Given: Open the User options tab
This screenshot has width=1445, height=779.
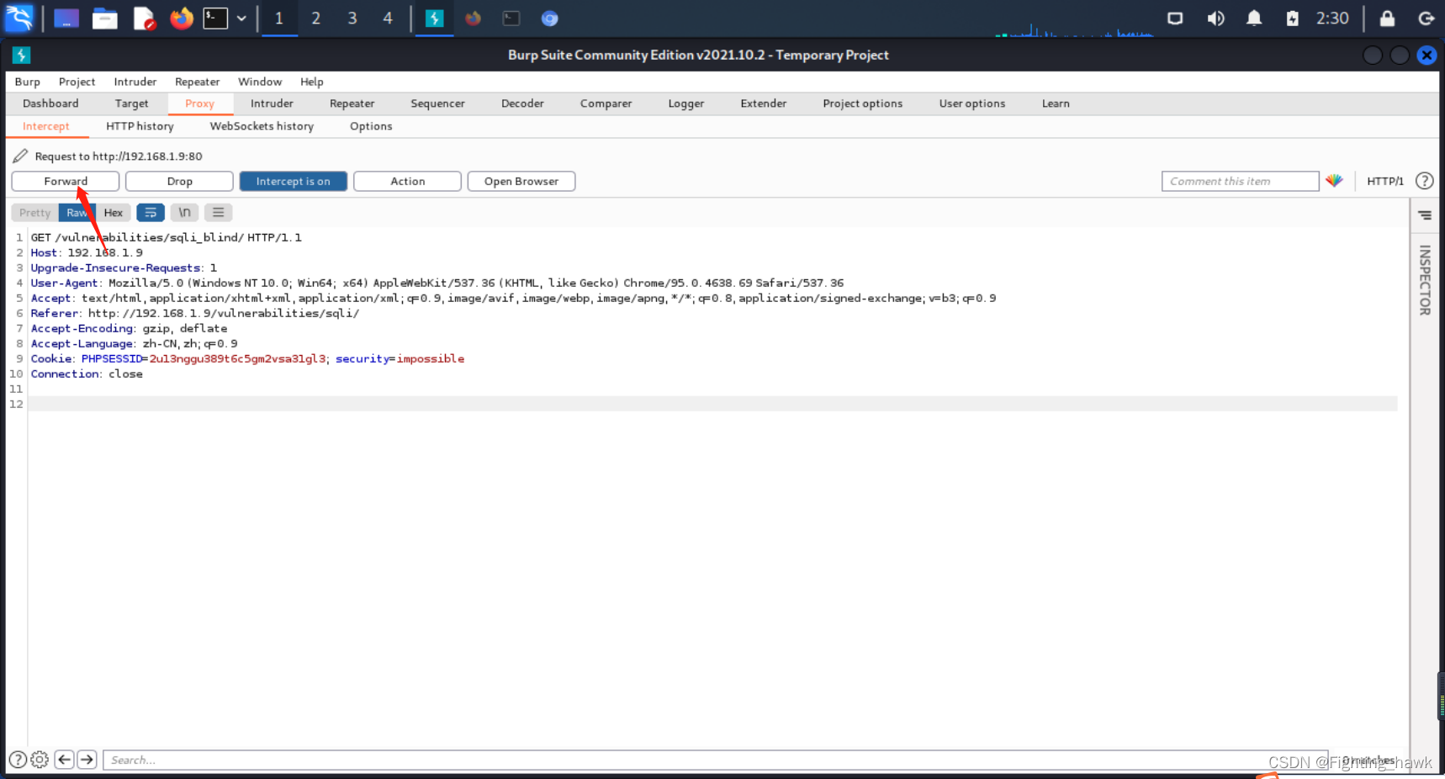Looking at the screenshot, I should pyautogui.click(x=971, y=103).
